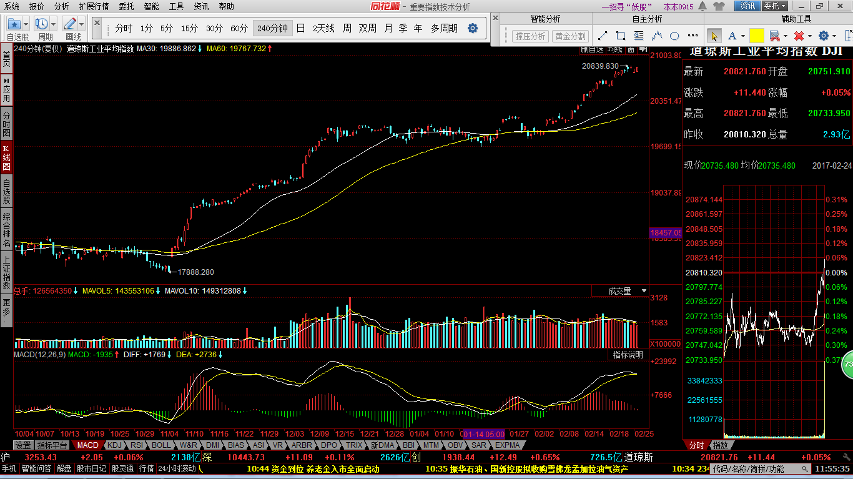Switch chart to 30分 period
853x479 pixels.
pos(214,28)
